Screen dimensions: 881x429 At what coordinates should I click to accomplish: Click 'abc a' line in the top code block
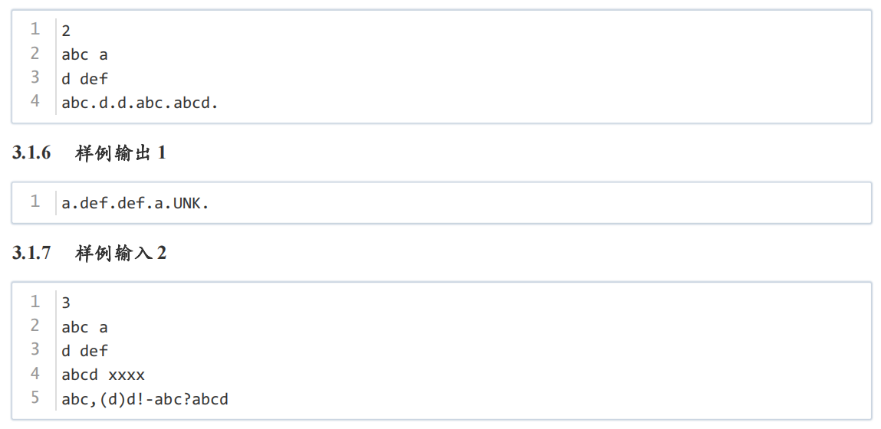84,55
